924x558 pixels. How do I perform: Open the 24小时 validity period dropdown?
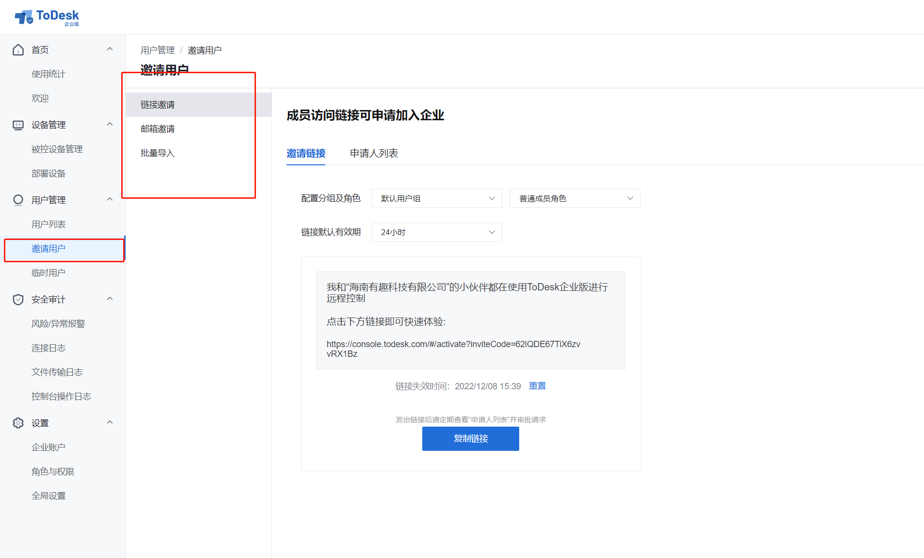pos(436,232)
